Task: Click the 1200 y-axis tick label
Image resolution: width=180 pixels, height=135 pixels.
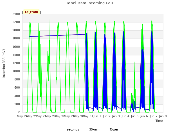Action: (x=16, y=63)
